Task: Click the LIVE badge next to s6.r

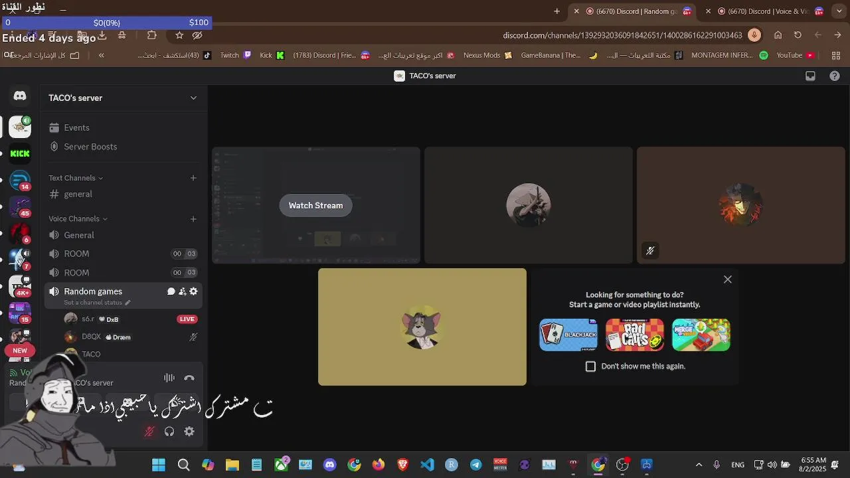Action: [187, 319]
